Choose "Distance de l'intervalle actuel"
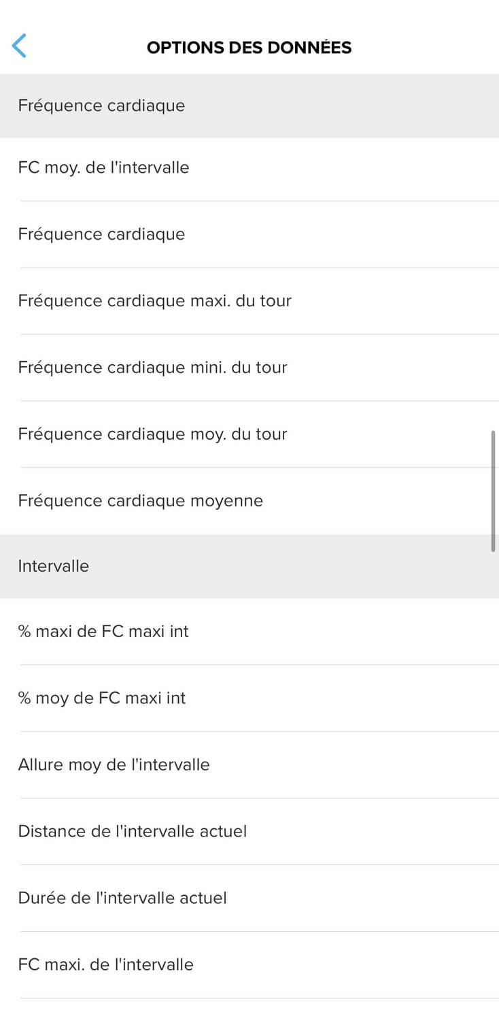The height and width of the screenshot is (1021, 499). click(x=132, y=832)
